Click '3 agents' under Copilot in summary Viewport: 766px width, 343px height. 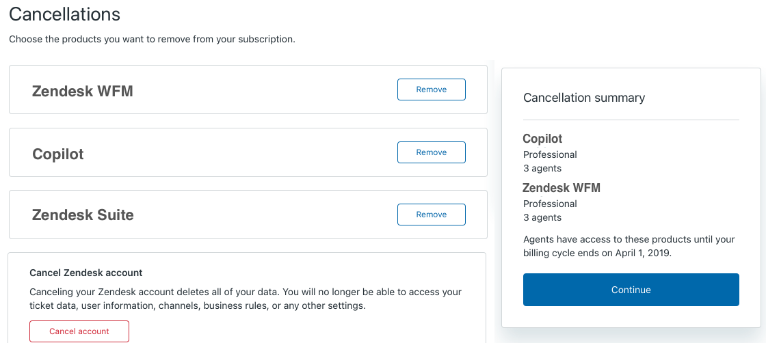tap(542, 168)
